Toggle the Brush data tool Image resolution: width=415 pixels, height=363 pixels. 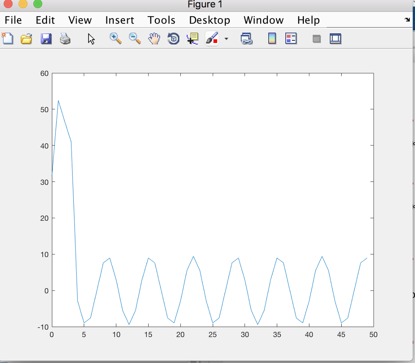(212, 39)
